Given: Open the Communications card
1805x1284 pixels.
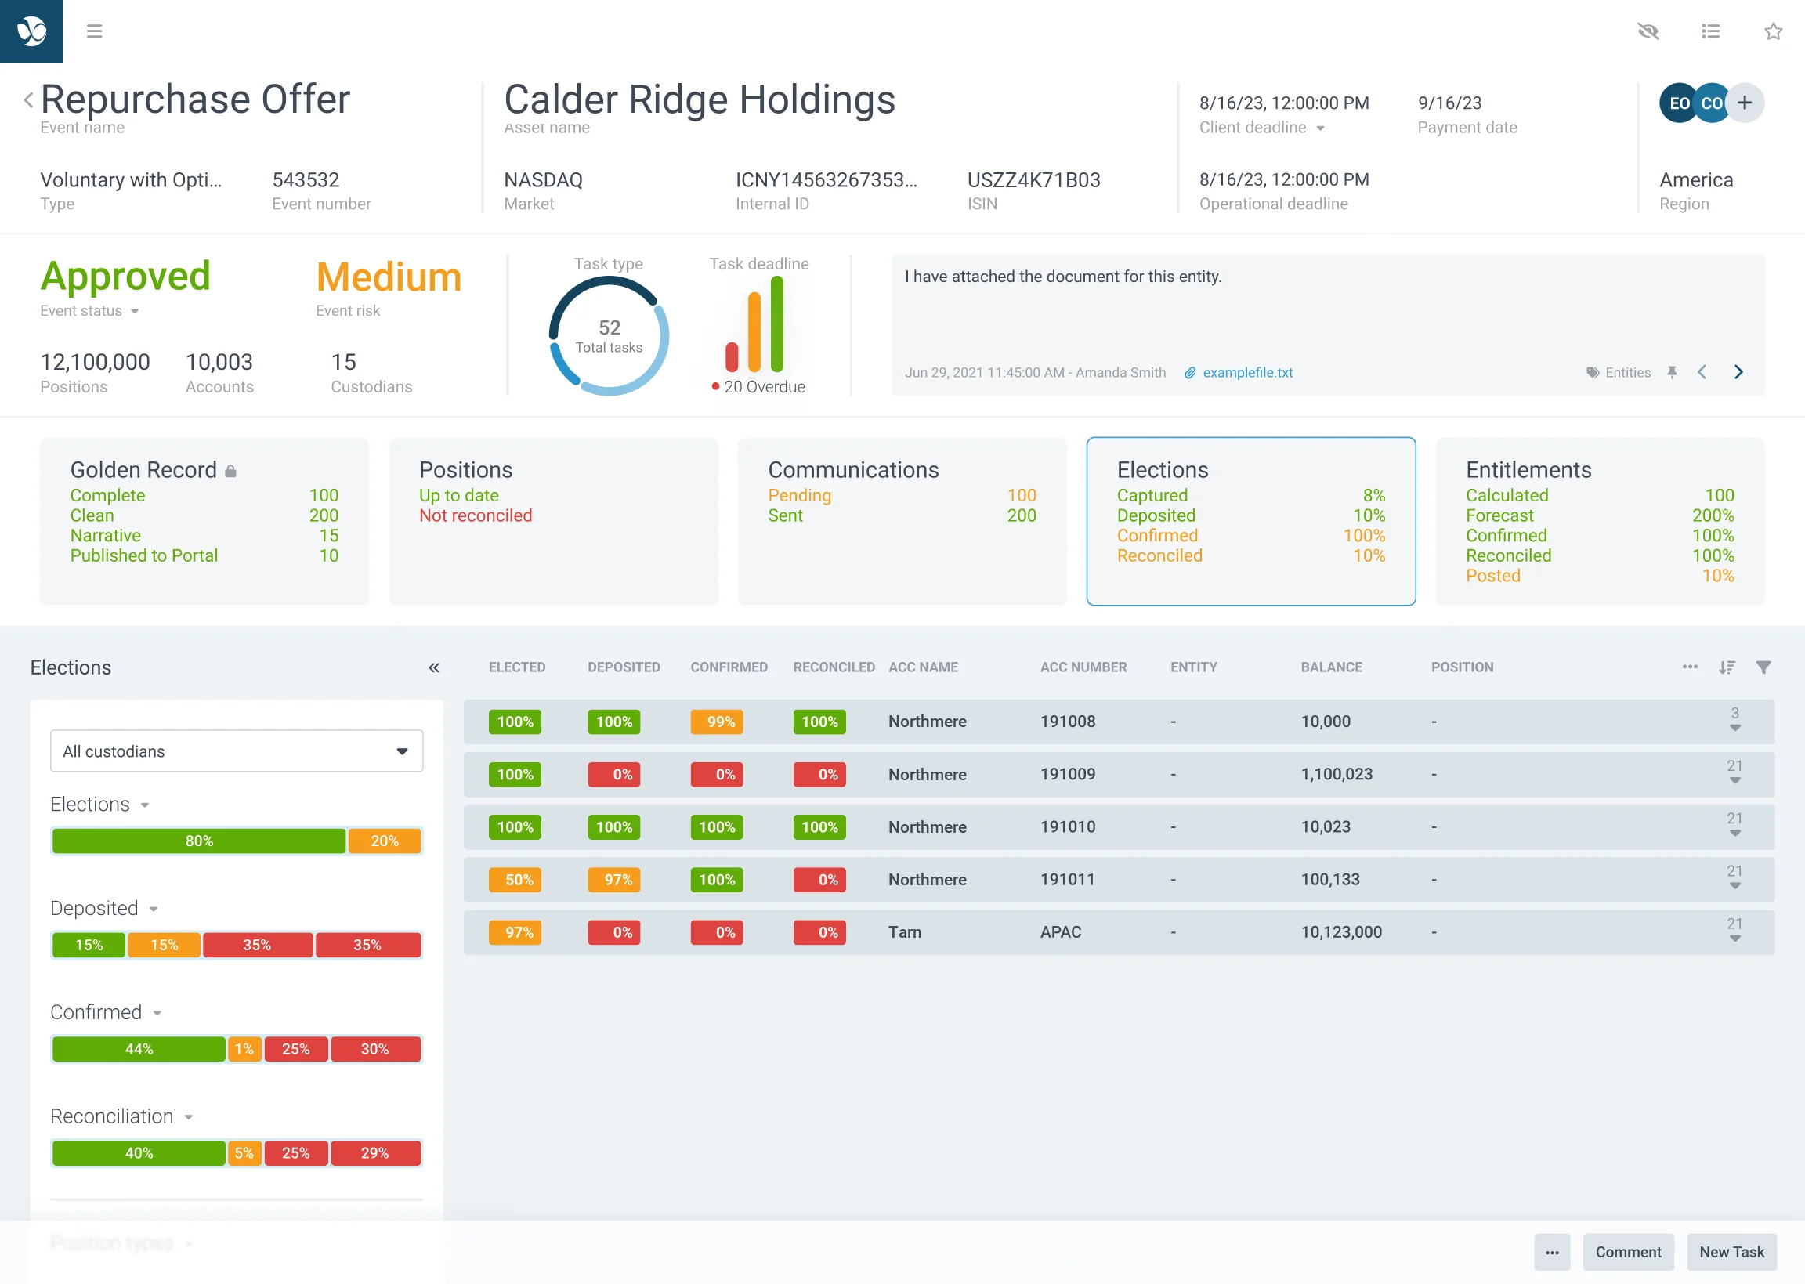Looking at the screenshot, I should pyautogui.click(x=902, y=521).
